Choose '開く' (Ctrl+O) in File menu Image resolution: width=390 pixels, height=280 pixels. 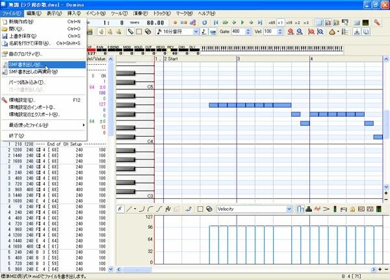tap(44, 29)
